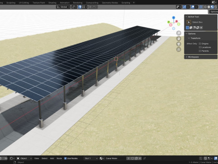
Task: Open the gizmo options dropdown arrow
Action: click(188, 7)
